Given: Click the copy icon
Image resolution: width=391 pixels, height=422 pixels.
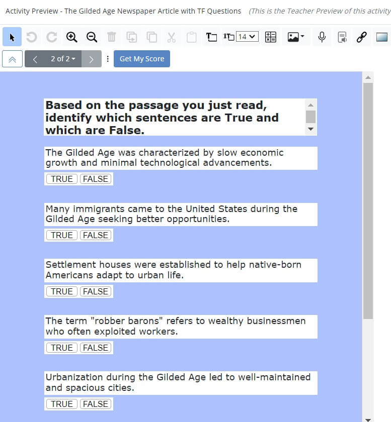Looking at the screenshot, I should tap(151, 37).
